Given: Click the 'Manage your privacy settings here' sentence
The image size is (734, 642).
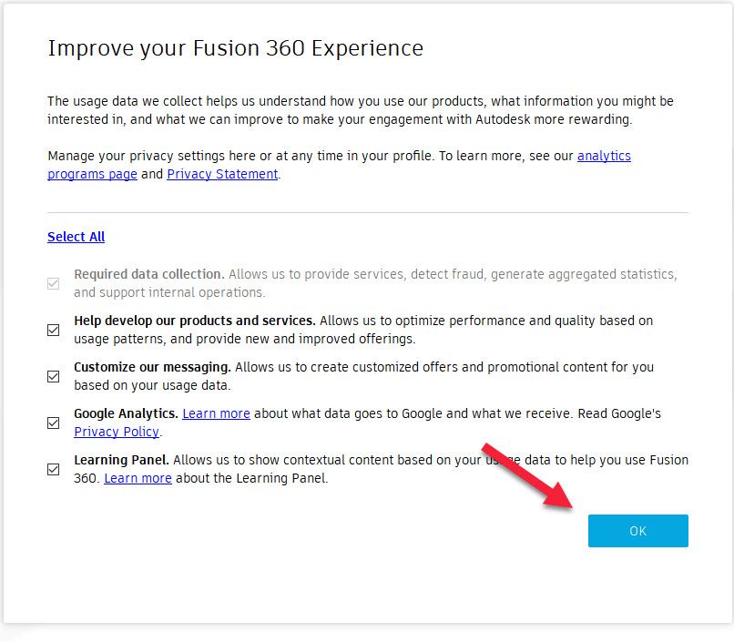Looking at the screenshot, I should click(x=241, y=156).
